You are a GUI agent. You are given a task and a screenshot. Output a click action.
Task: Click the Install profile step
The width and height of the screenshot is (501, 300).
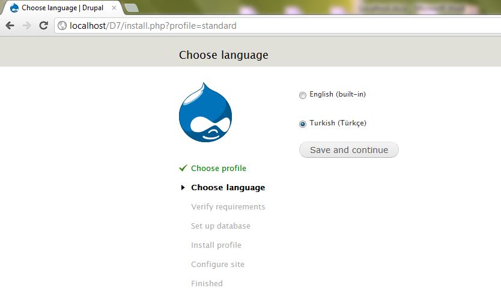216,245
